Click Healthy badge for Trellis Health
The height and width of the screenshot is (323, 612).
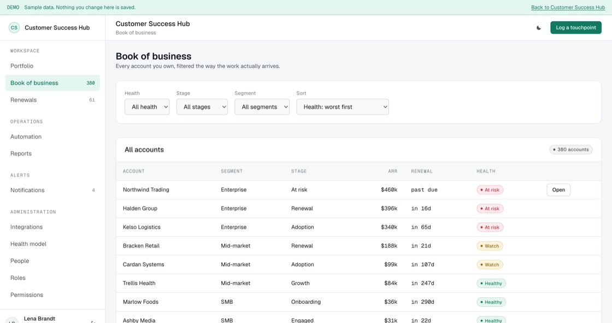tap(491, 284)
